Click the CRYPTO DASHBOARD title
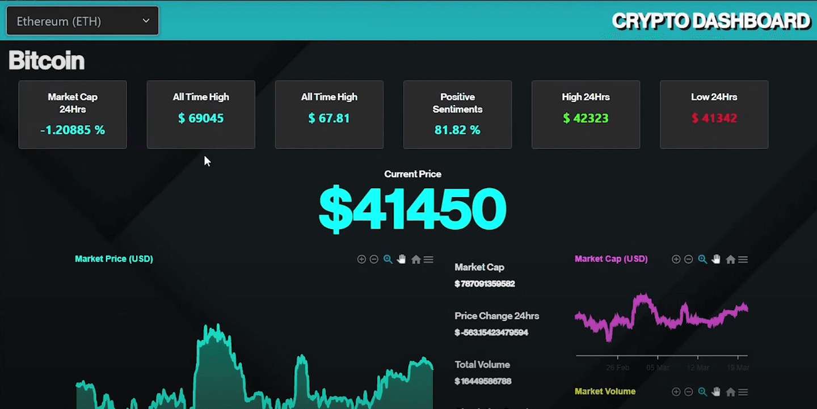The image size is (817, 409). [711, 21]
